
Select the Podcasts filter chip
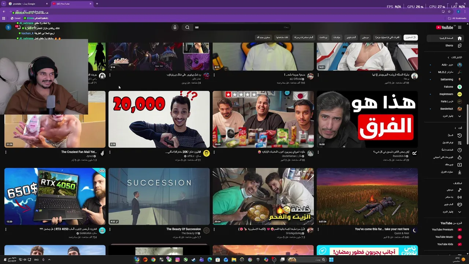(323, 37)
